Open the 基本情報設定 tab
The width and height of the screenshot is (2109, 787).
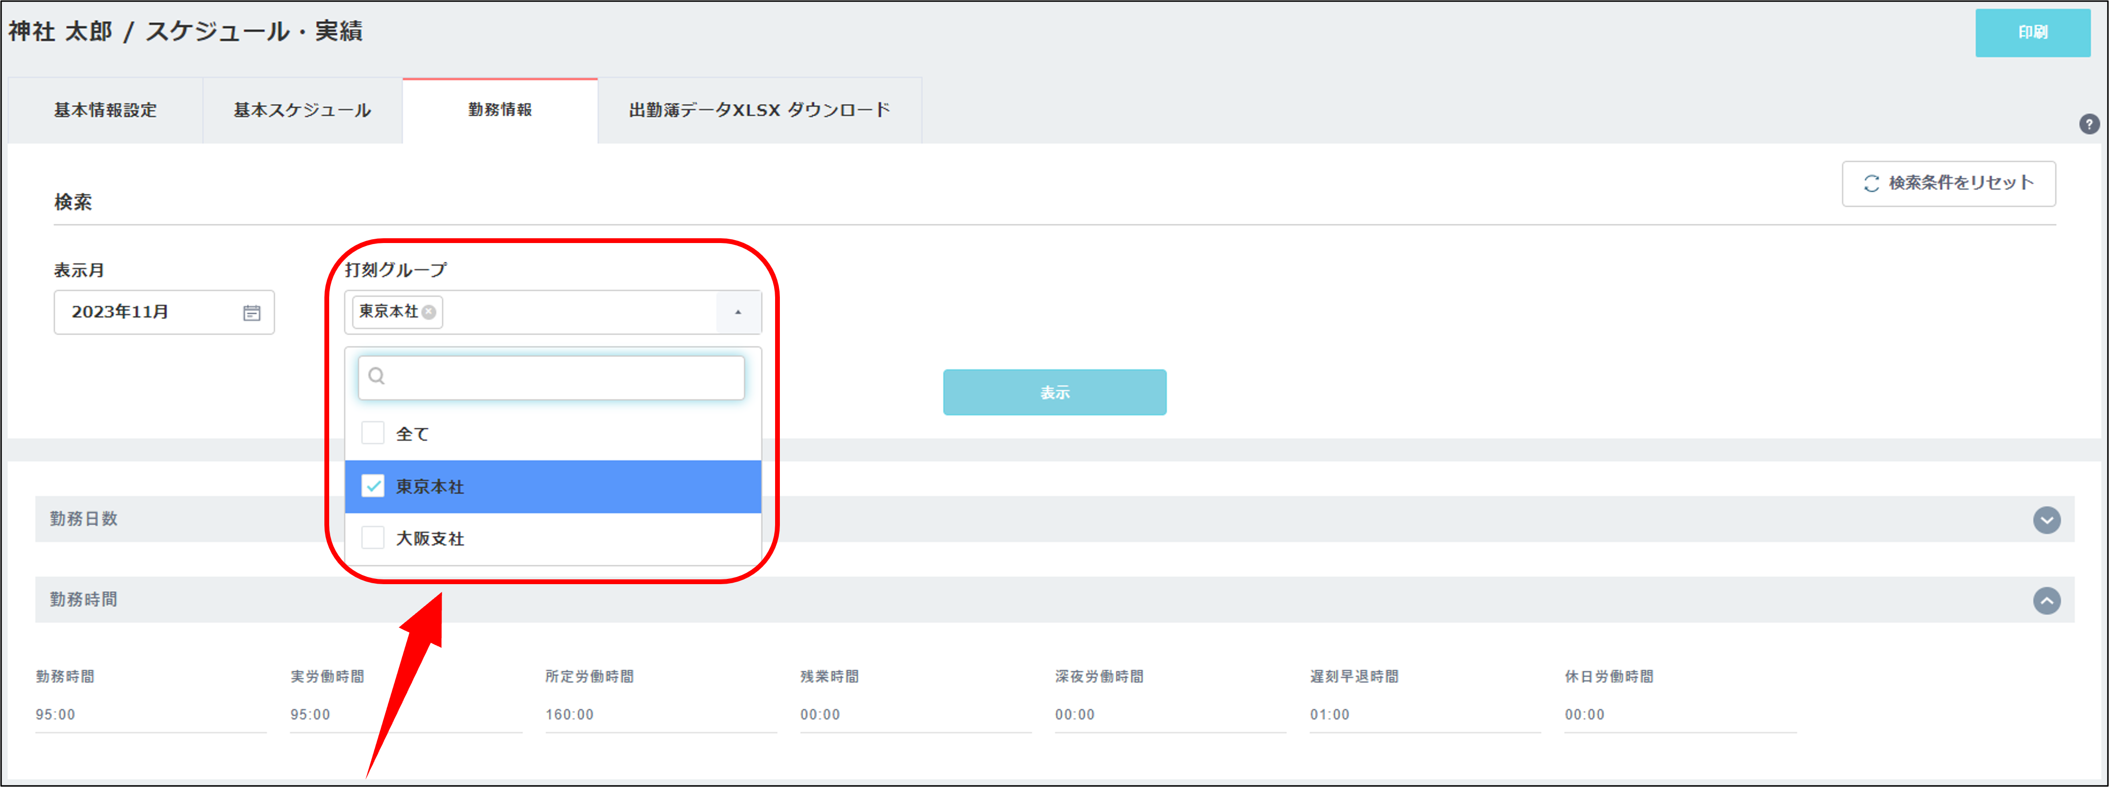(x=106, y=111)
